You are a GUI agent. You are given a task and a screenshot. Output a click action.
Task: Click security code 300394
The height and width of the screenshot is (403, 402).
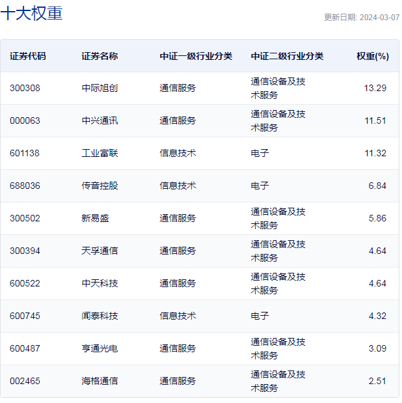(x=25, y=251)
